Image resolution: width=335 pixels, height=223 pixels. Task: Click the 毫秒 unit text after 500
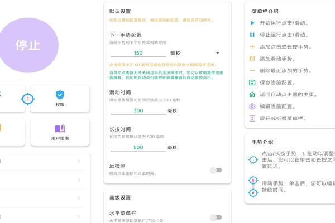pyautogui.click(x=172, y=147)
